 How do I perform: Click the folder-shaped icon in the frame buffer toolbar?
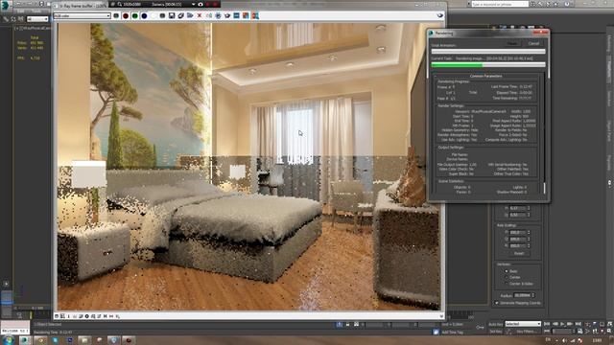click(190, 15)
